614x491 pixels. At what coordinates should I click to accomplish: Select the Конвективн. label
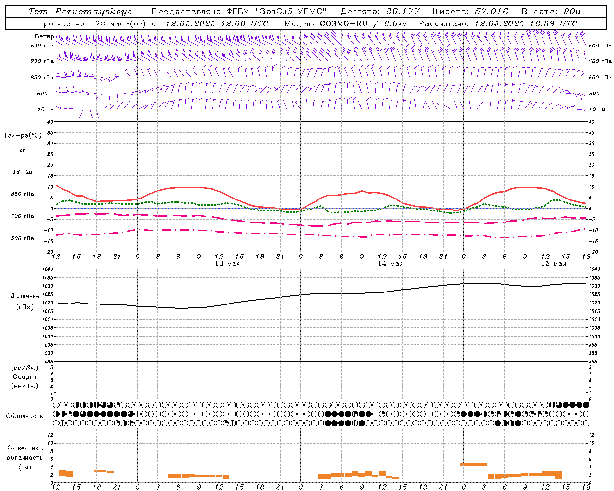(x=24, y=448)
